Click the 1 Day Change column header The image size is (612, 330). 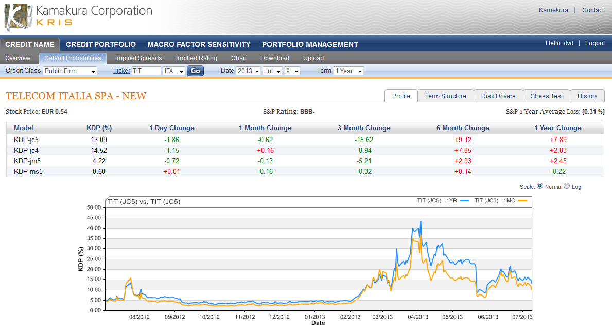point(172,128)
